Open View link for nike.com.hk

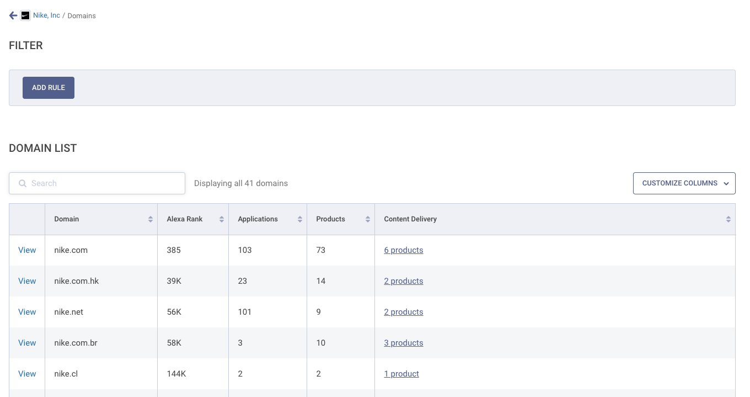pyautogui.click(x=27, y=281)
